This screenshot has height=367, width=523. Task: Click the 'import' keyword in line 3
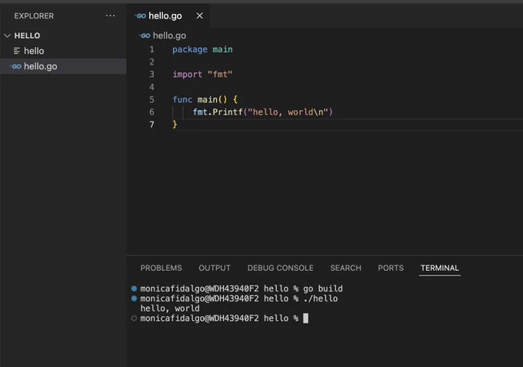click(187, 75)
